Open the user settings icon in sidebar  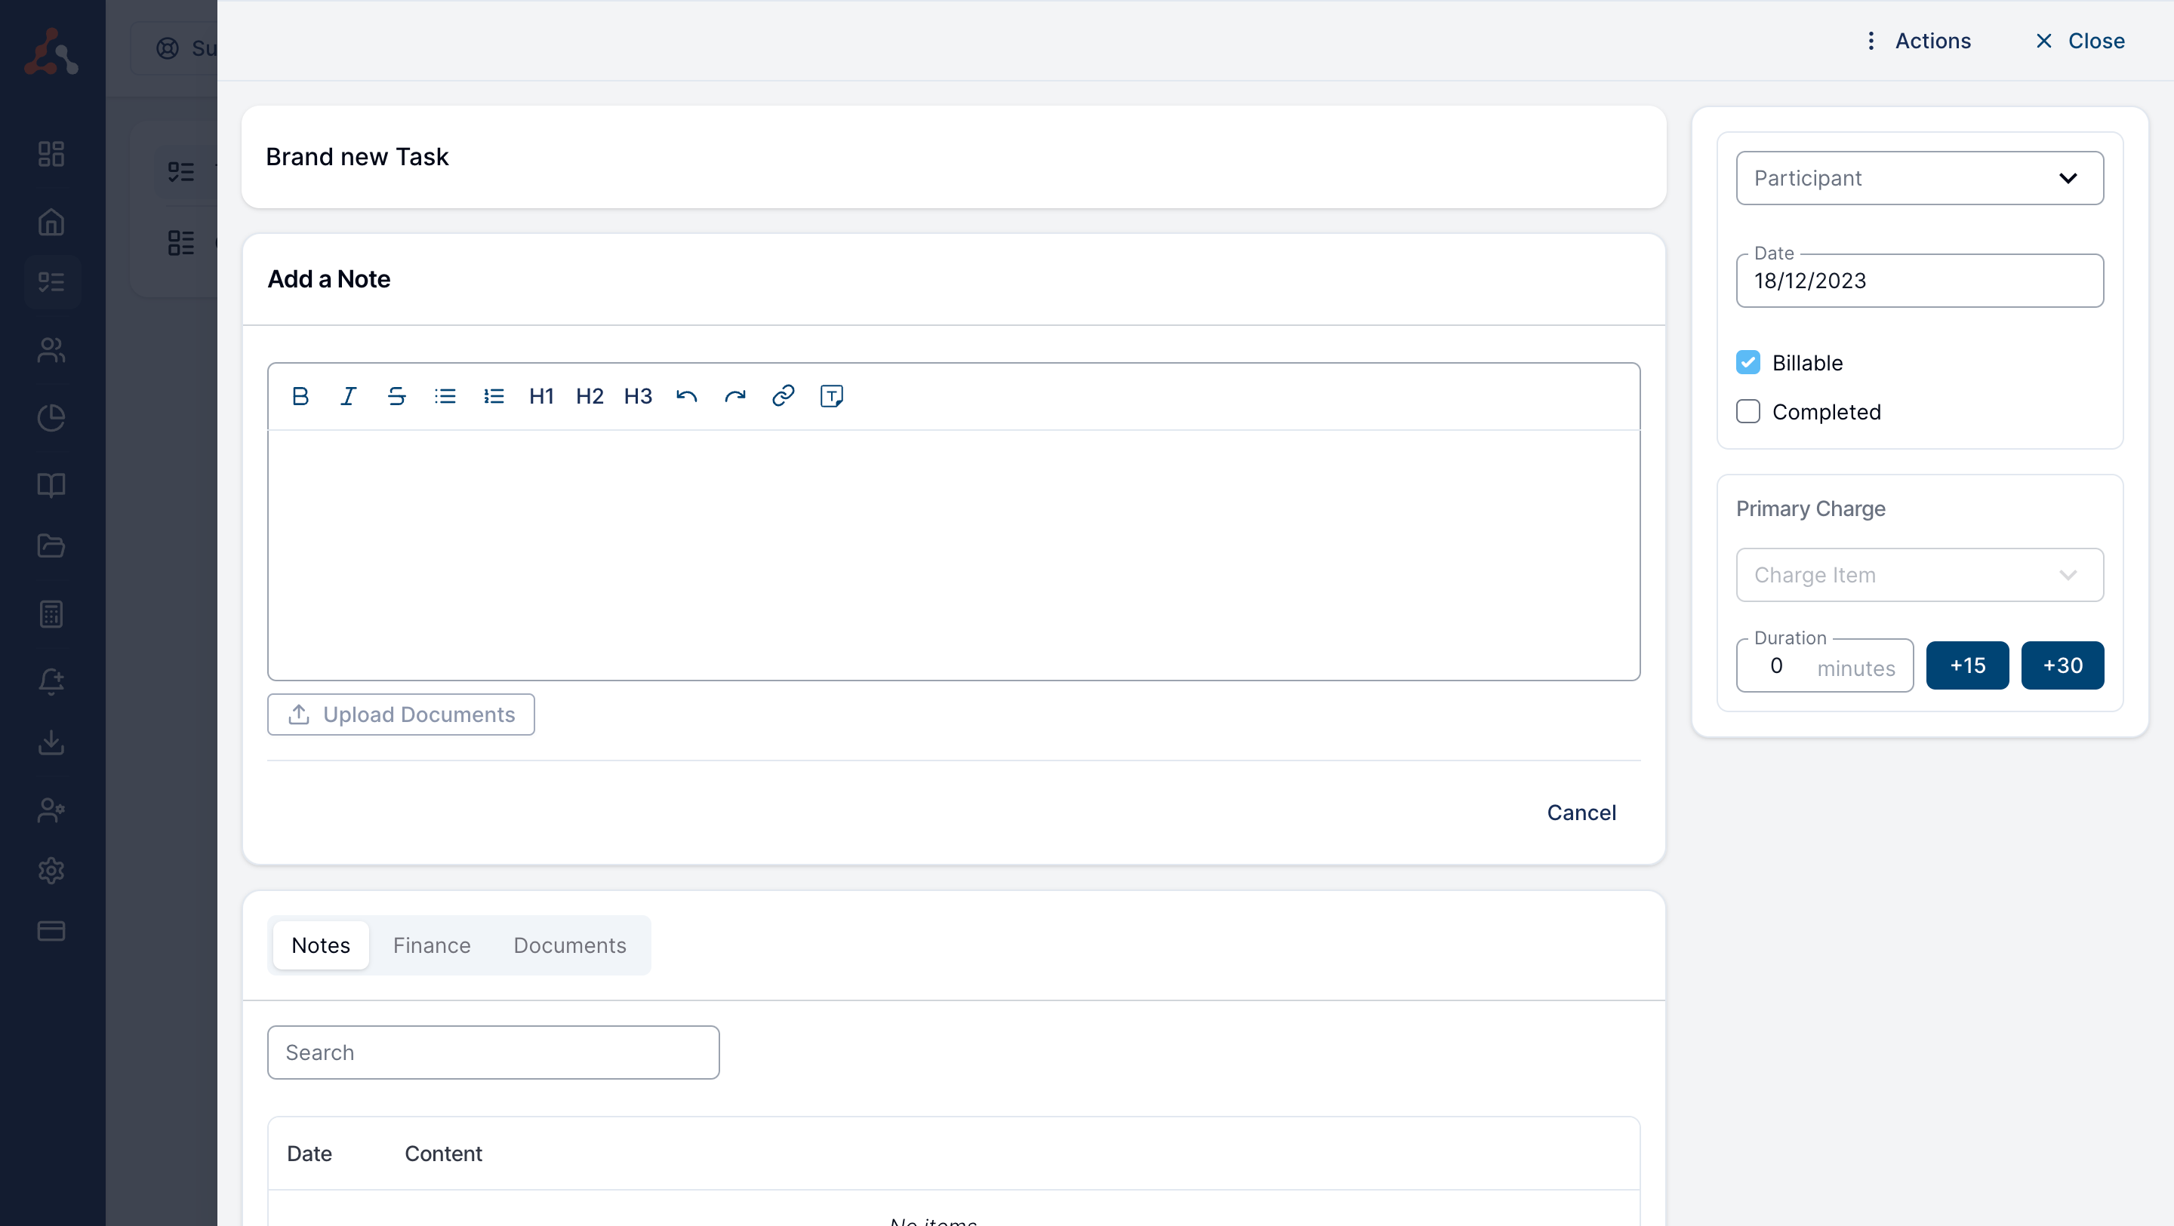[51, 811]
